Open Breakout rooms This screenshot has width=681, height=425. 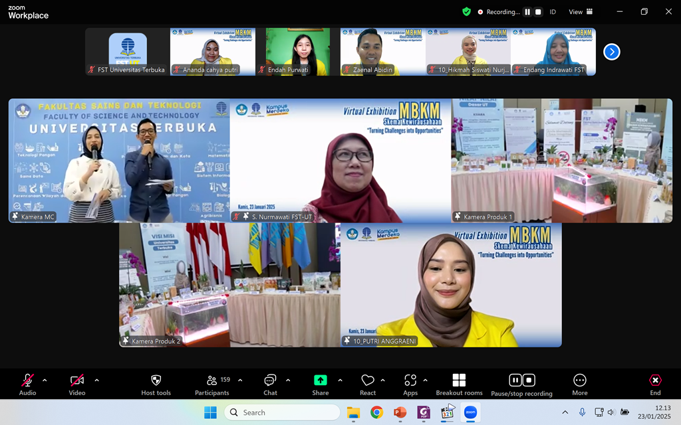click(459, 381)
